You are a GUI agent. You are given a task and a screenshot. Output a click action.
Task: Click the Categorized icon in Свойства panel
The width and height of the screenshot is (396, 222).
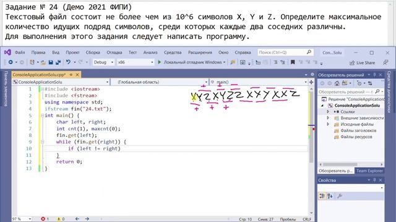tap(322, 196)
